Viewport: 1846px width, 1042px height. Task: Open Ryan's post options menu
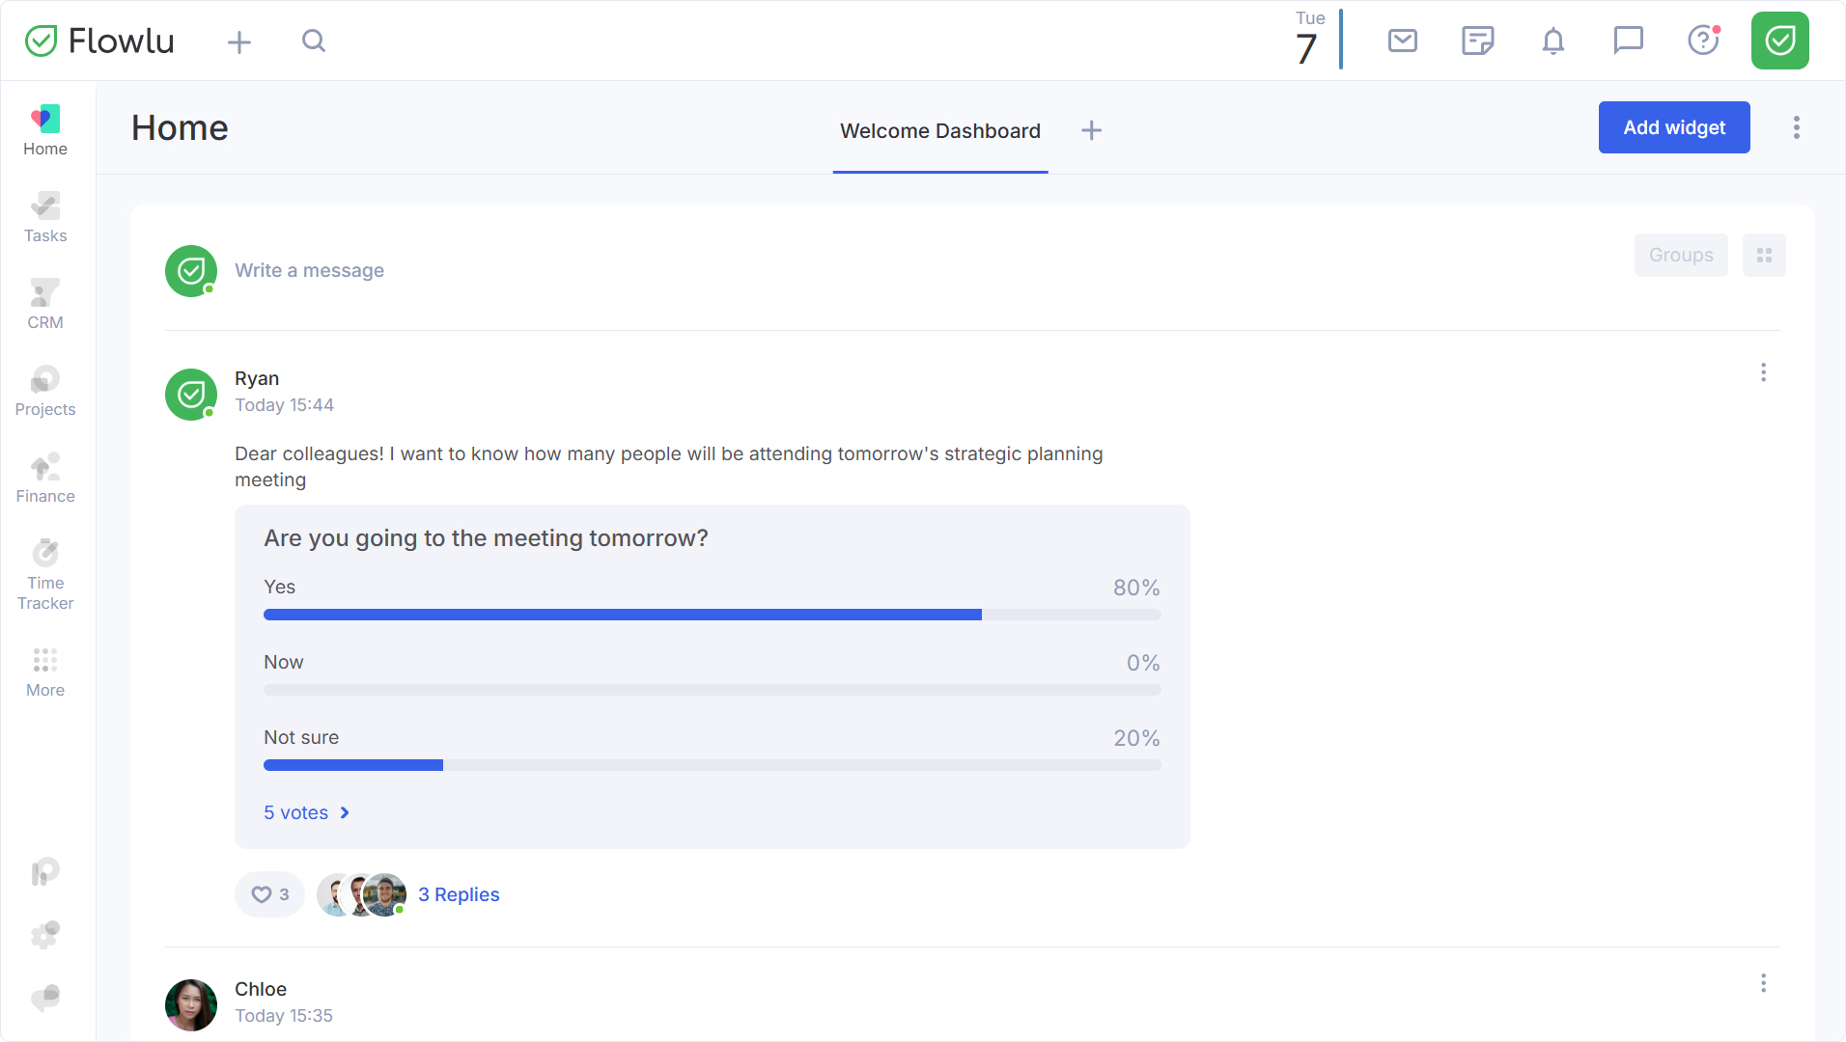pos(1763,372)
